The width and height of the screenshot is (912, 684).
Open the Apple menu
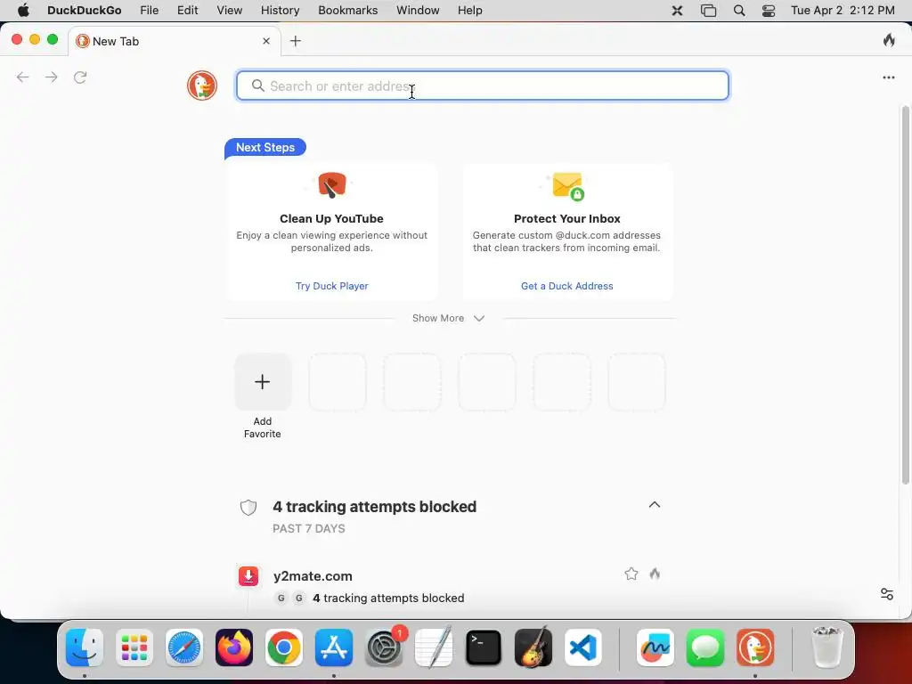[23, 11]
